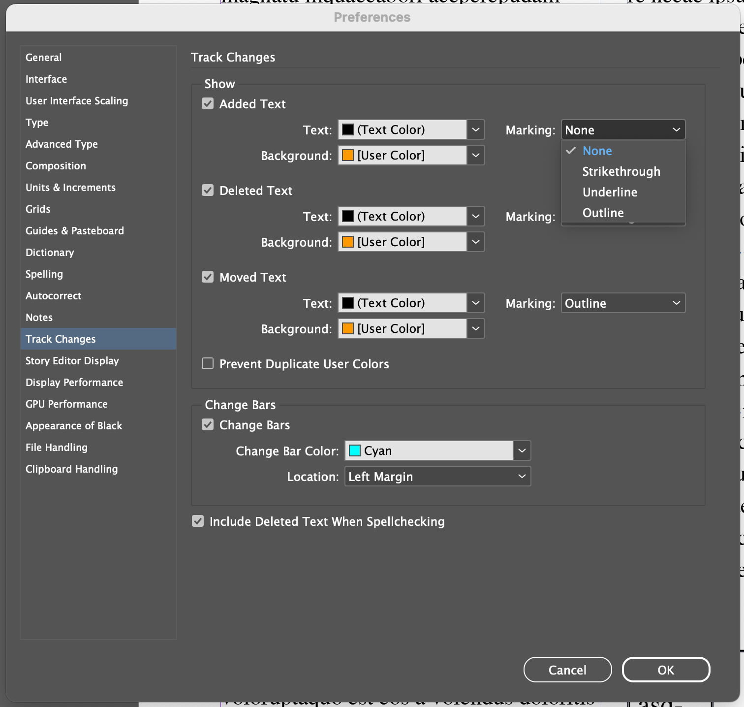
Task: Switch to the Story Editor Display preferences
Action: tap(72, 360)
